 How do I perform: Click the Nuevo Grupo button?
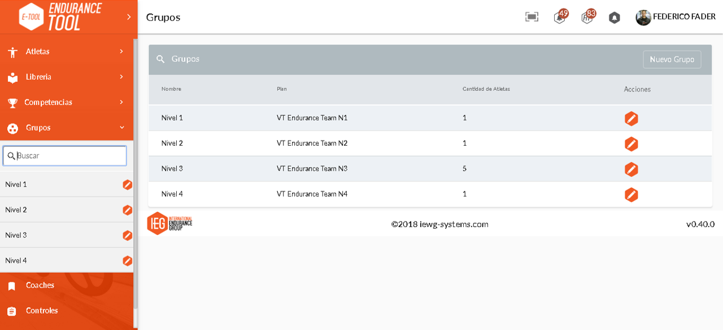click(672, 59)
